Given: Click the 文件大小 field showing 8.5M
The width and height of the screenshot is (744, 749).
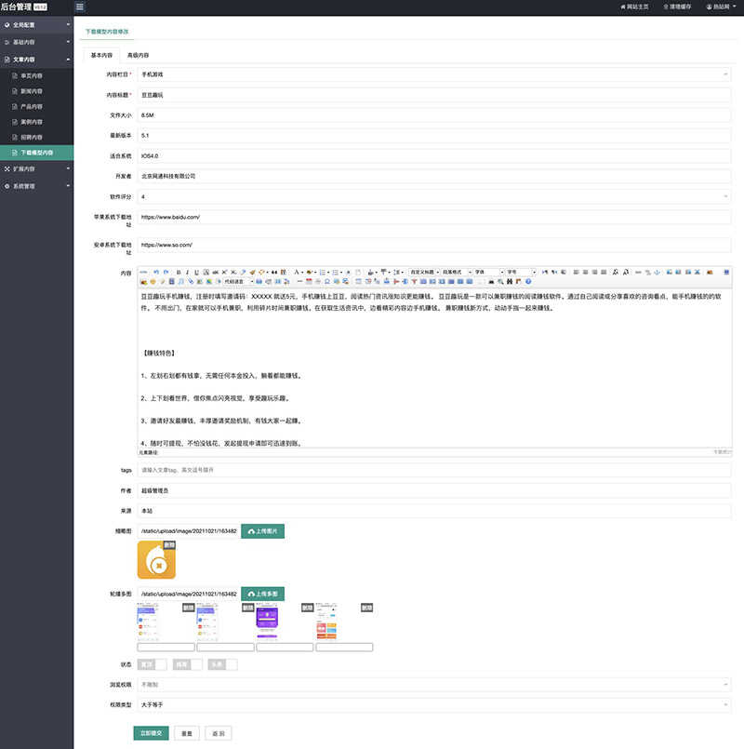Looking at the screenshot, I should 434,115.
